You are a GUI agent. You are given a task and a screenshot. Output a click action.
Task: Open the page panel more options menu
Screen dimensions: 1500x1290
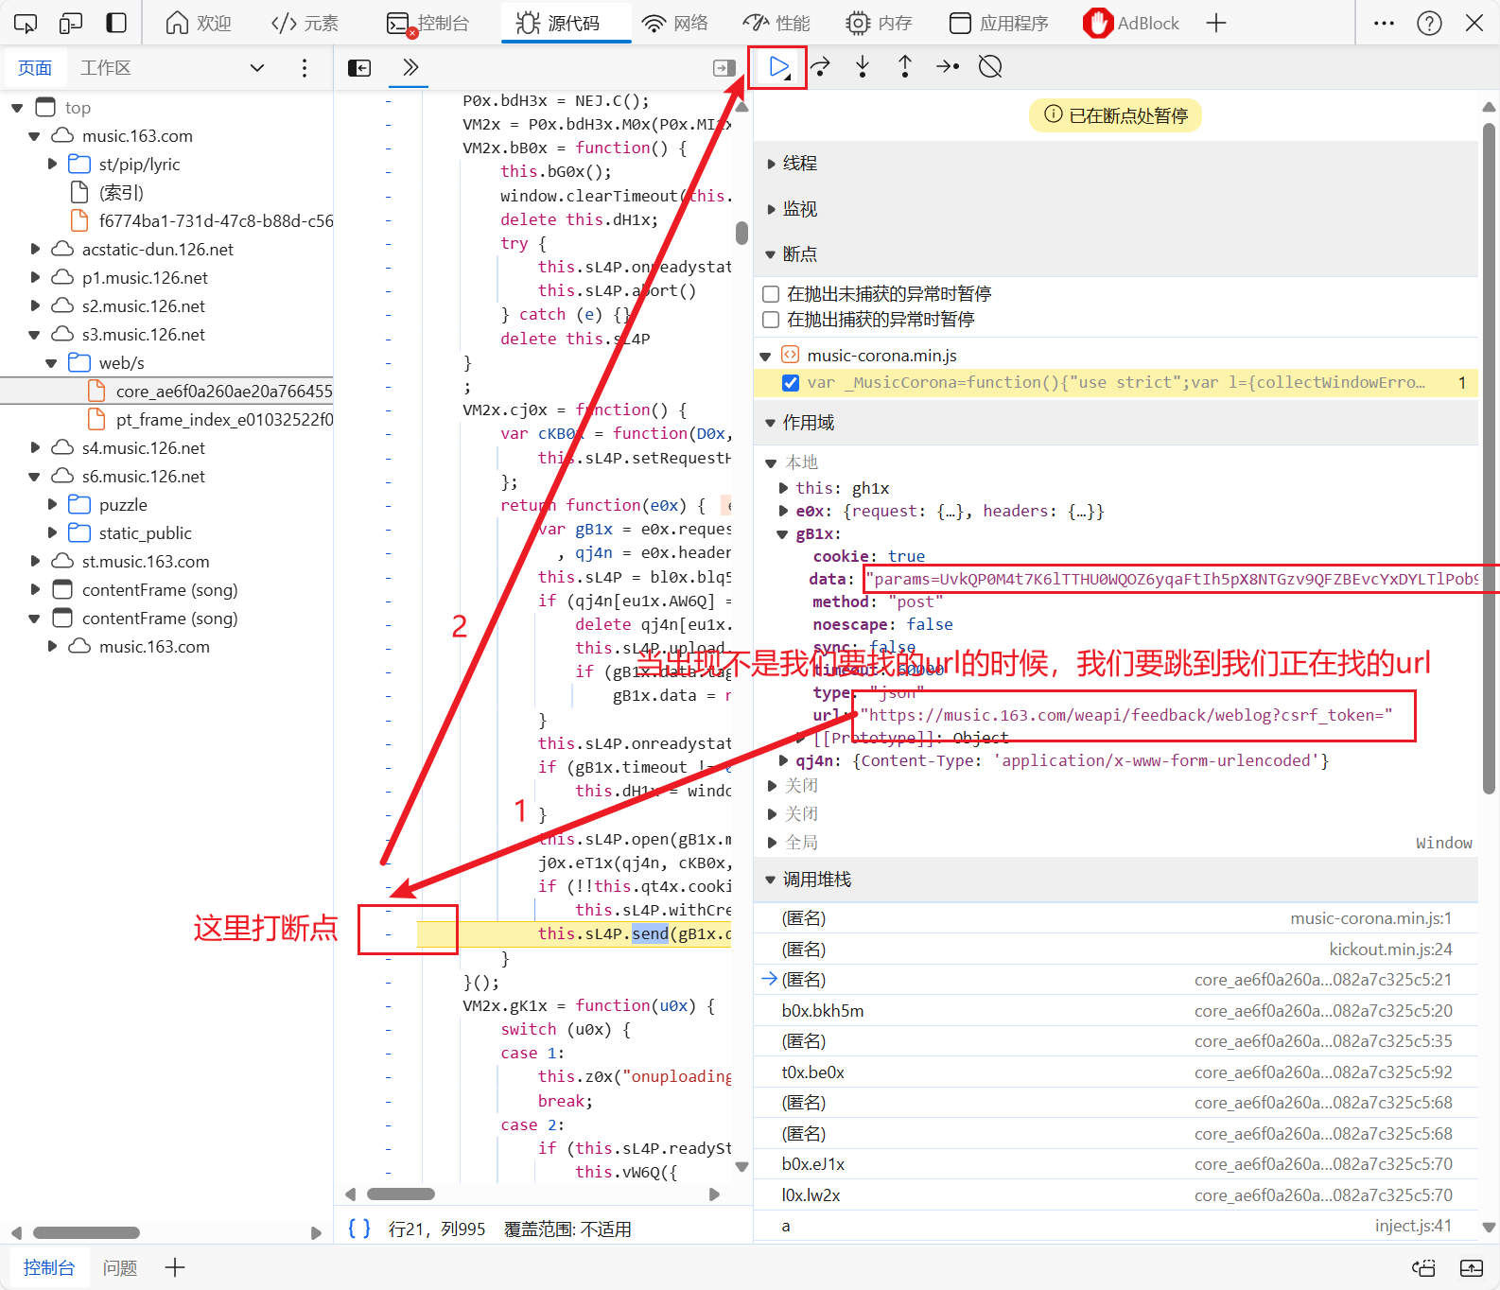(x=304, y=68)
